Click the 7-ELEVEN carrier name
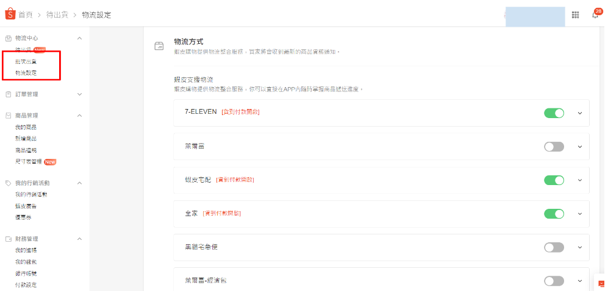608x291 pixels. click(x=201, y=112)
